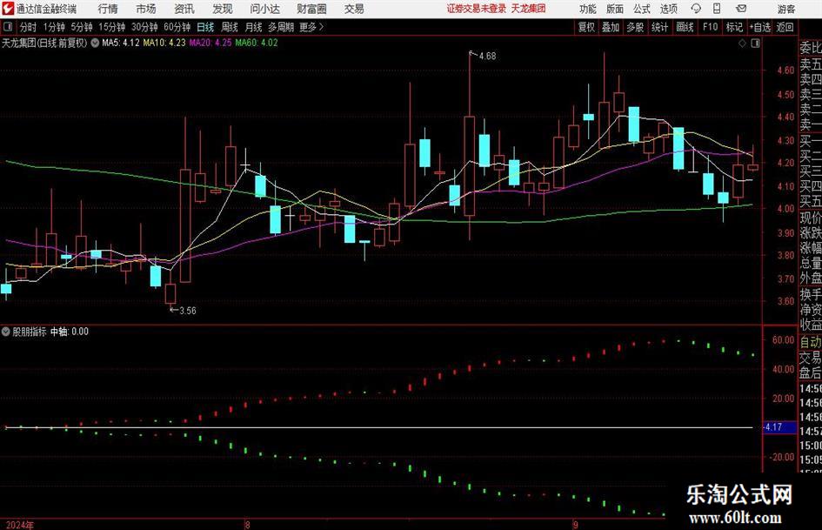822x530 pixels.
Task: Click the 叠加 overlay button
Action: tap(611, 27)
